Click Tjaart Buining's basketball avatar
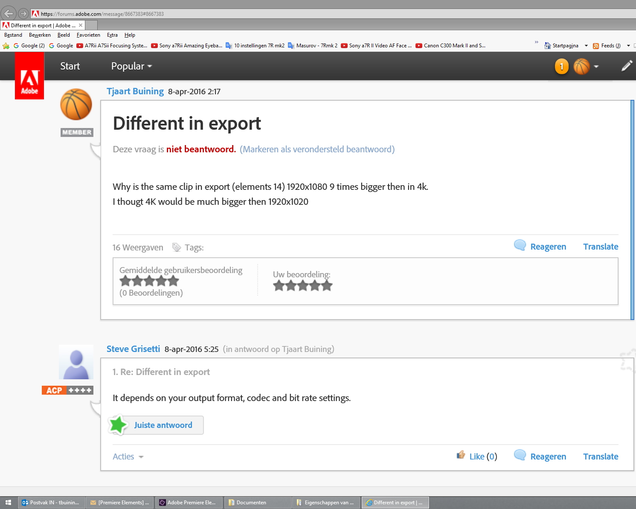Image resolution: width=636 pixels, height=509 pixels. (x=76, y=105)
